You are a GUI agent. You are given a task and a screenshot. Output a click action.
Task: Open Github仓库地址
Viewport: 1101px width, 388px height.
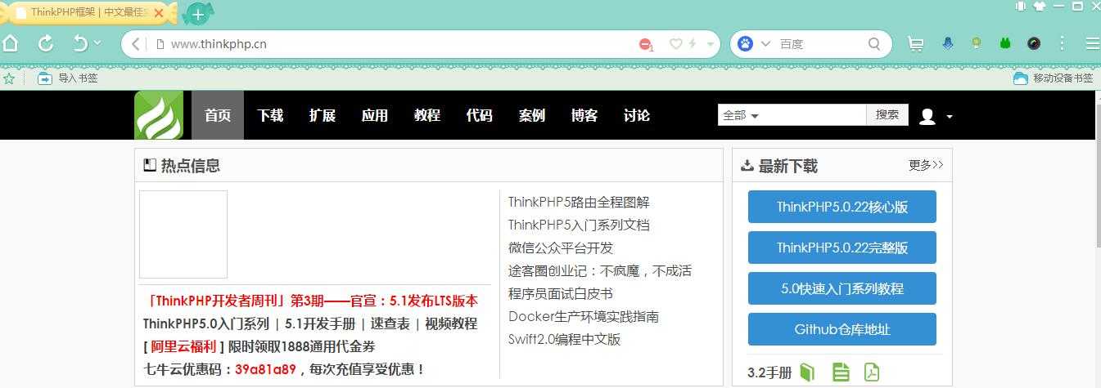[842, 329]
